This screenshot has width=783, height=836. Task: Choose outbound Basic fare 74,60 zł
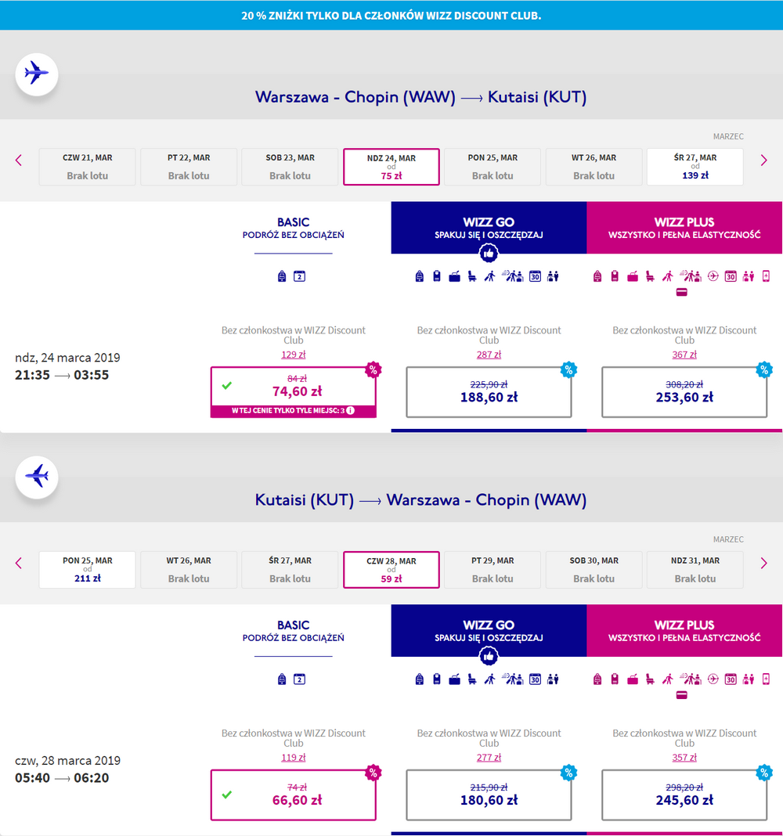pos(294,392)
